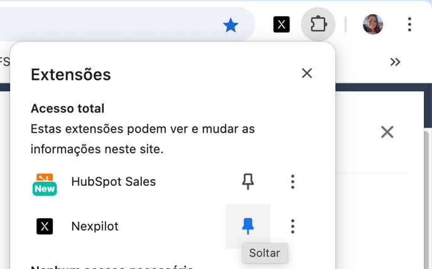Viewport: 432px width, 269px height.
Task: Open more options for Nexpilot
Action: (x=293, y=226)
